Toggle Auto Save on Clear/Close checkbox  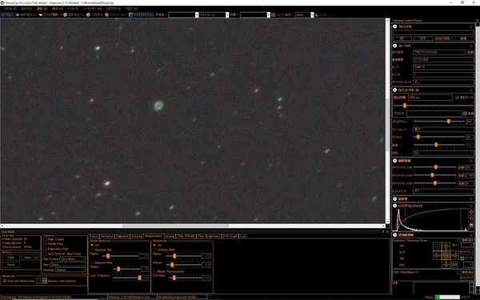tap(46, 254)
